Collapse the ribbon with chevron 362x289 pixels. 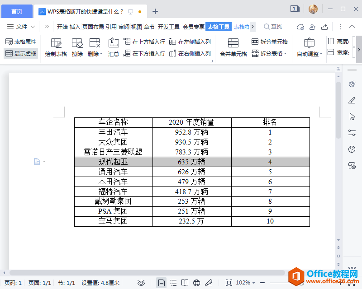pos(352,27)
